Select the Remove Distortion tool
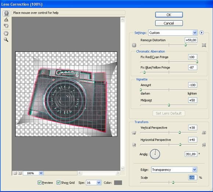Viewport: 213px width, 192px height. (x=6, y=13)
